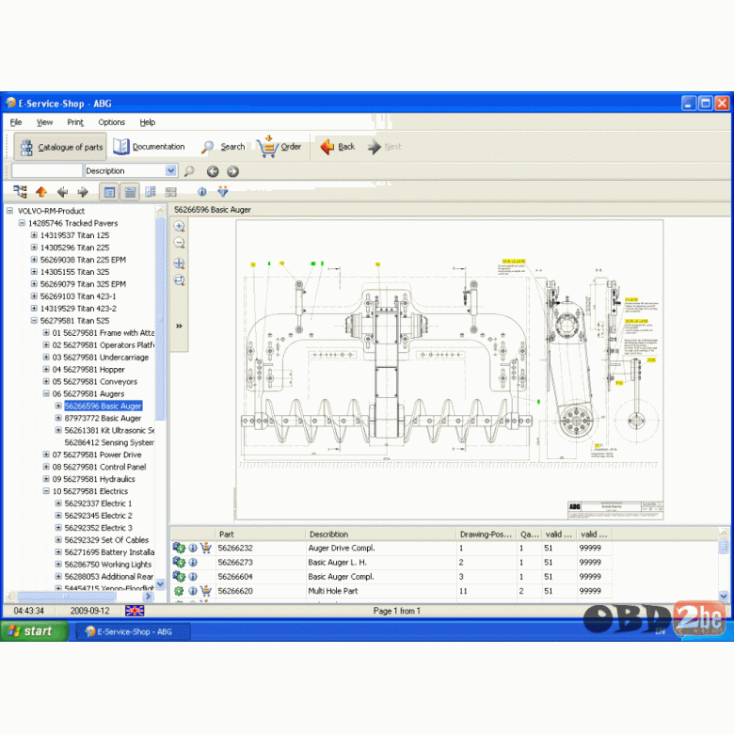Click the grey right arrow in navigation toolbar
The height and width of the screenshot is (734, 734).
83,191
